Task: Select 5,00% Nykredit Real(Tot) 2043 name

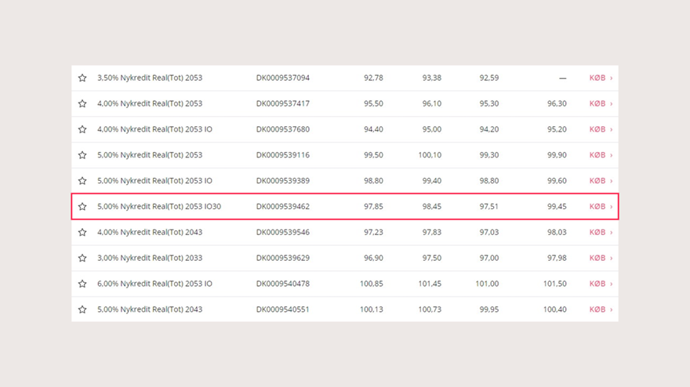Action: pos(150,309)
